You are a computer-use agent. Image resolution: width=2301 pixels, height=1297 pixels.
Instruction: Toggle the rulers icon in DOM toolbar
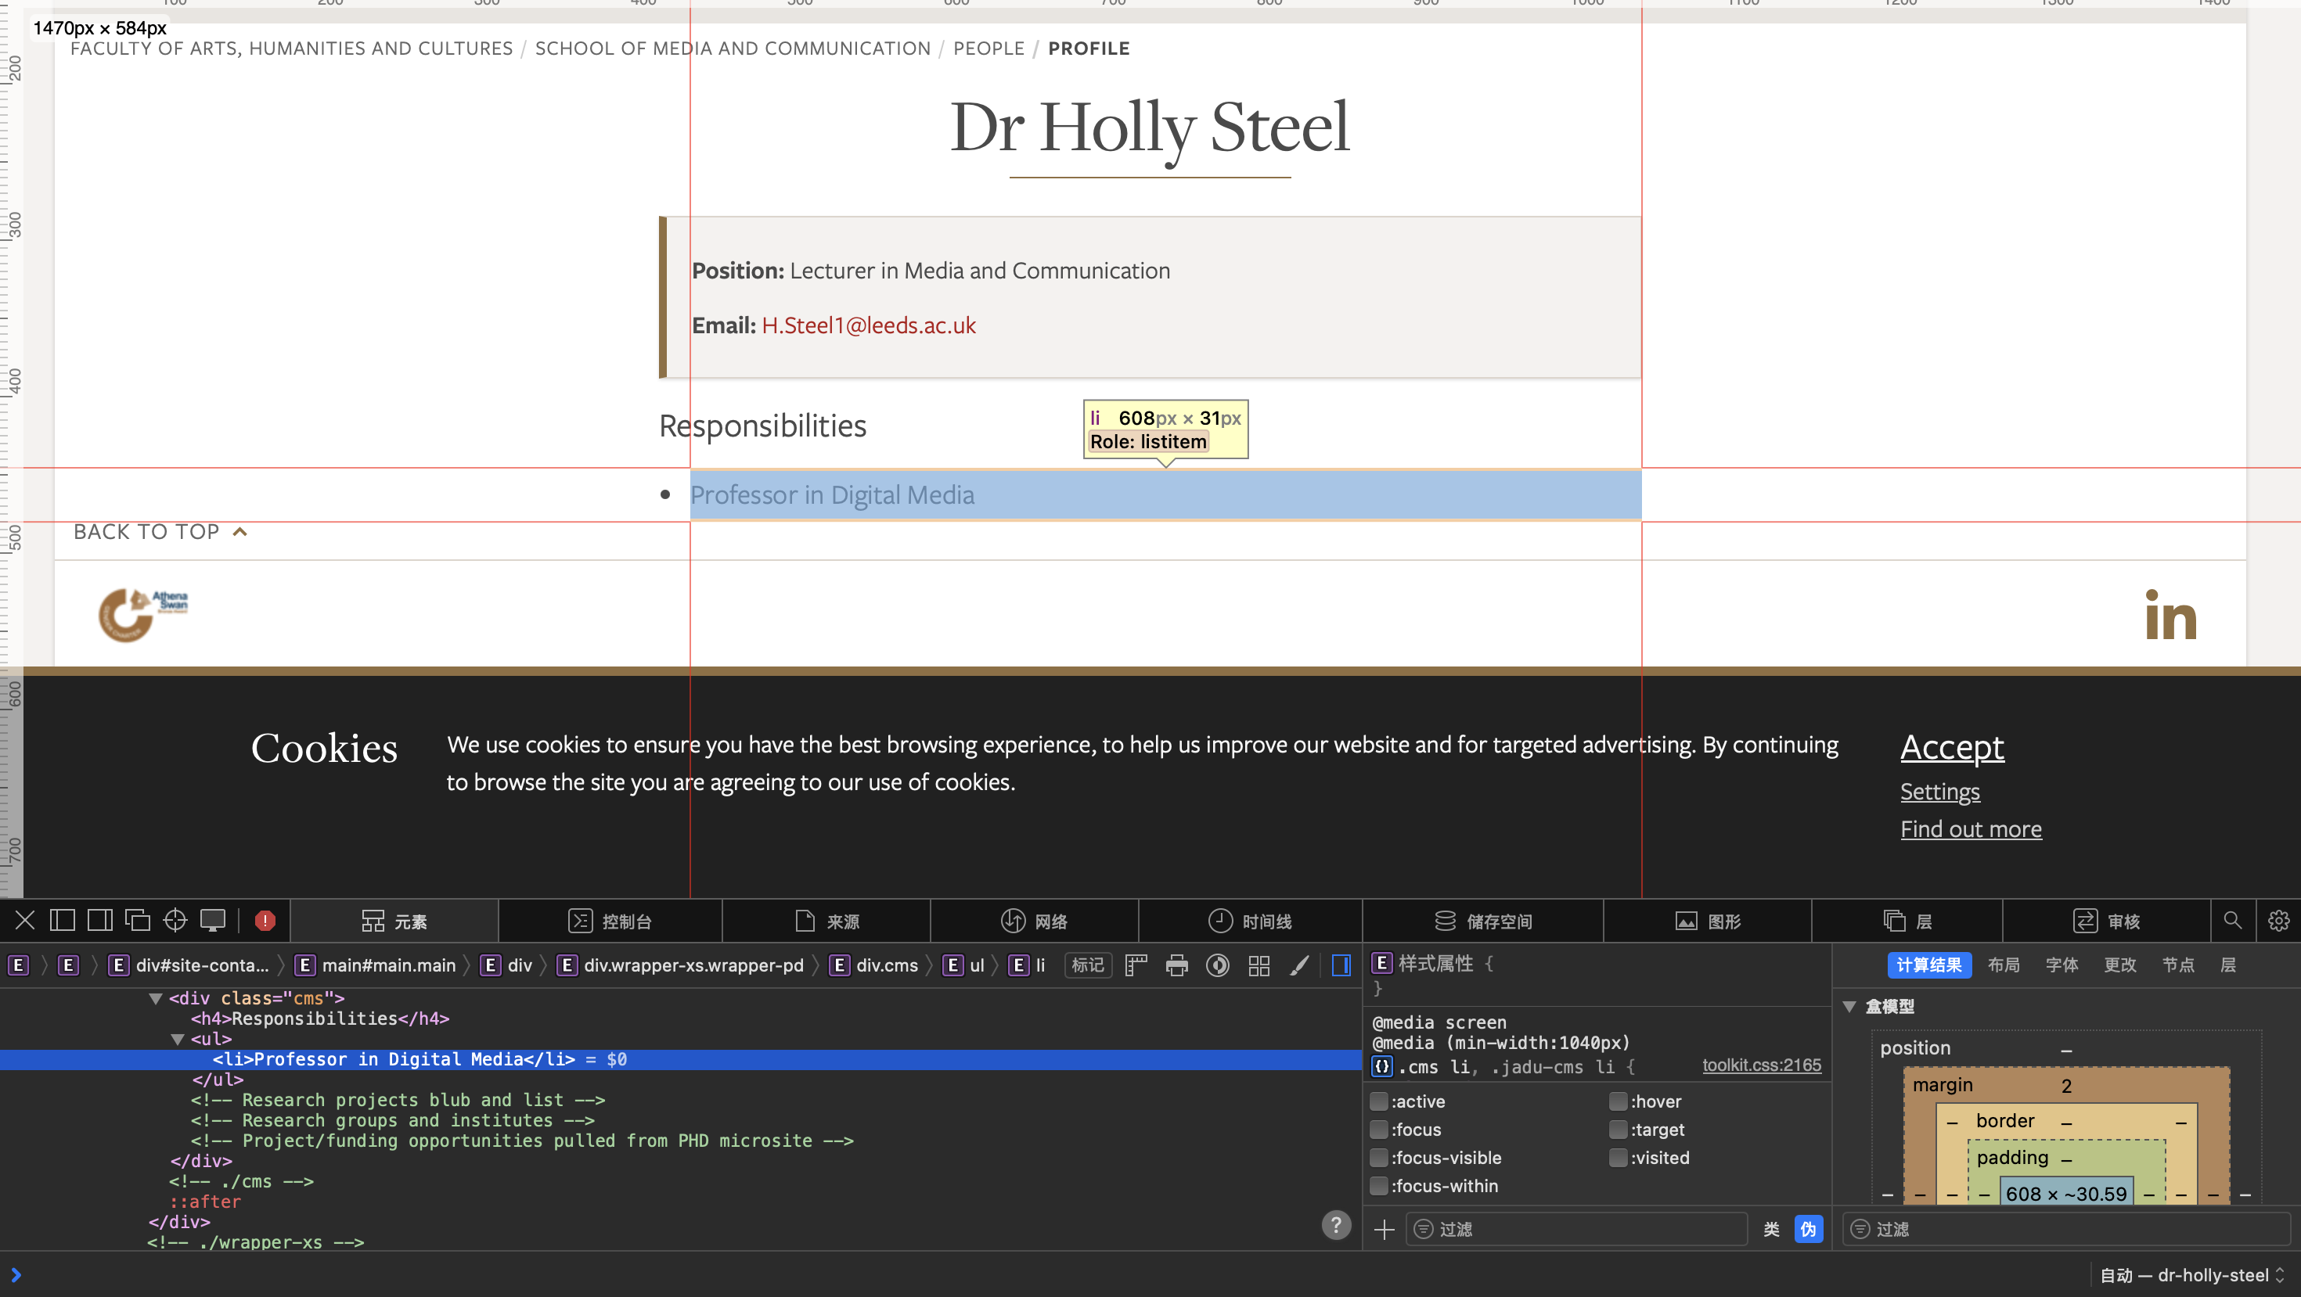[1136, 965]
